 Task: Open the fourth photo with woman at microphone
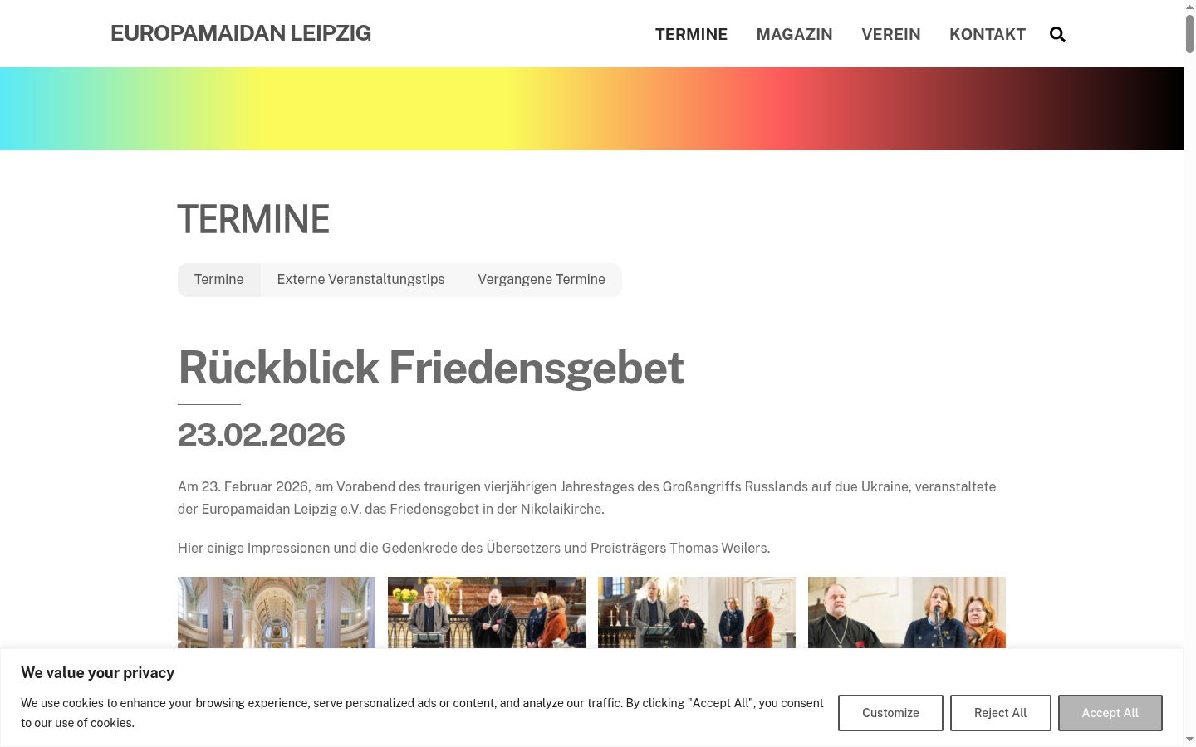click(907, 613)
